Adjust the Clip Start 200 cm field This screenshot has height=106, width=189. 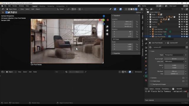(175, 71)
